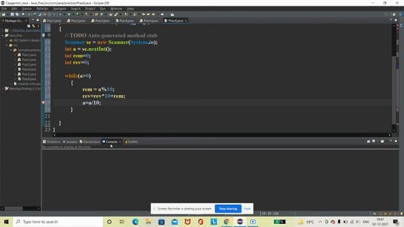This screenshot has width=404, height=227.
Task: Collapse the com.java.practice package
Action: [11, 50]
